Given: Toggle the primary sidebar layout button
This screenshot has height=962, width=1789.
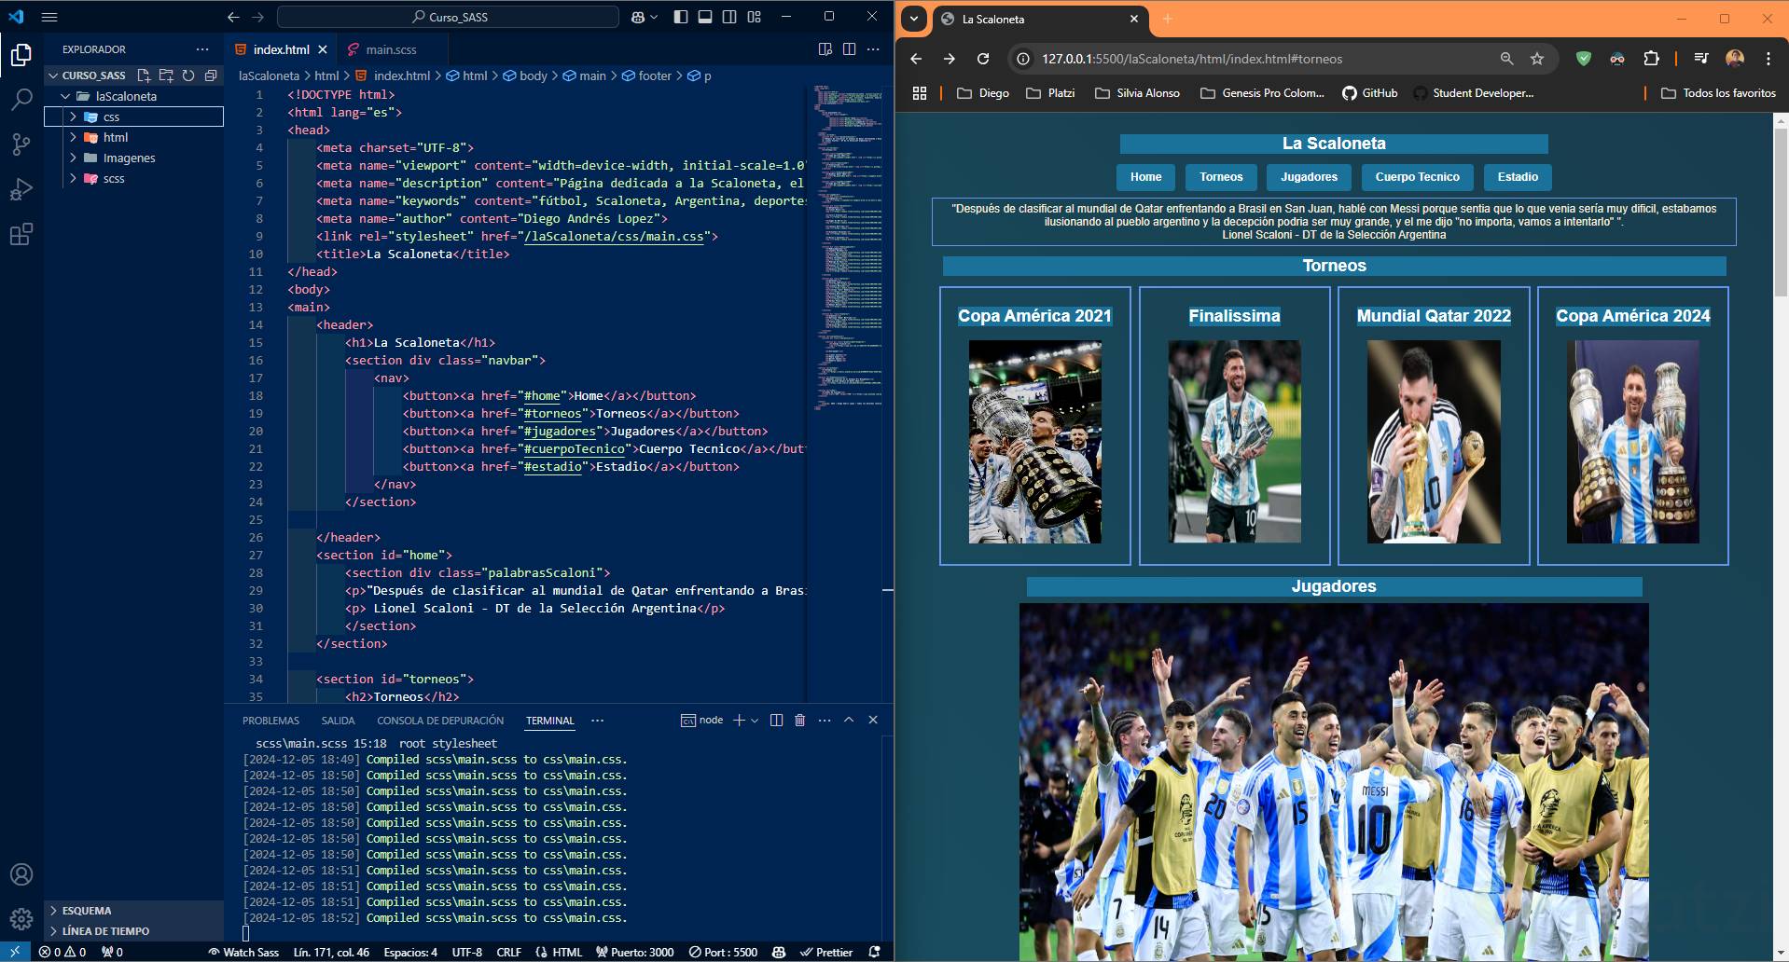Looking at the screenshot, I should pyautogui.click(x=681, y=17).
